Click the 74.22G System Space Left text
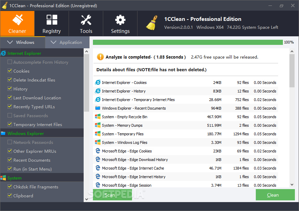The width and height of the screenshot is (299, 211). click(252, 27)
